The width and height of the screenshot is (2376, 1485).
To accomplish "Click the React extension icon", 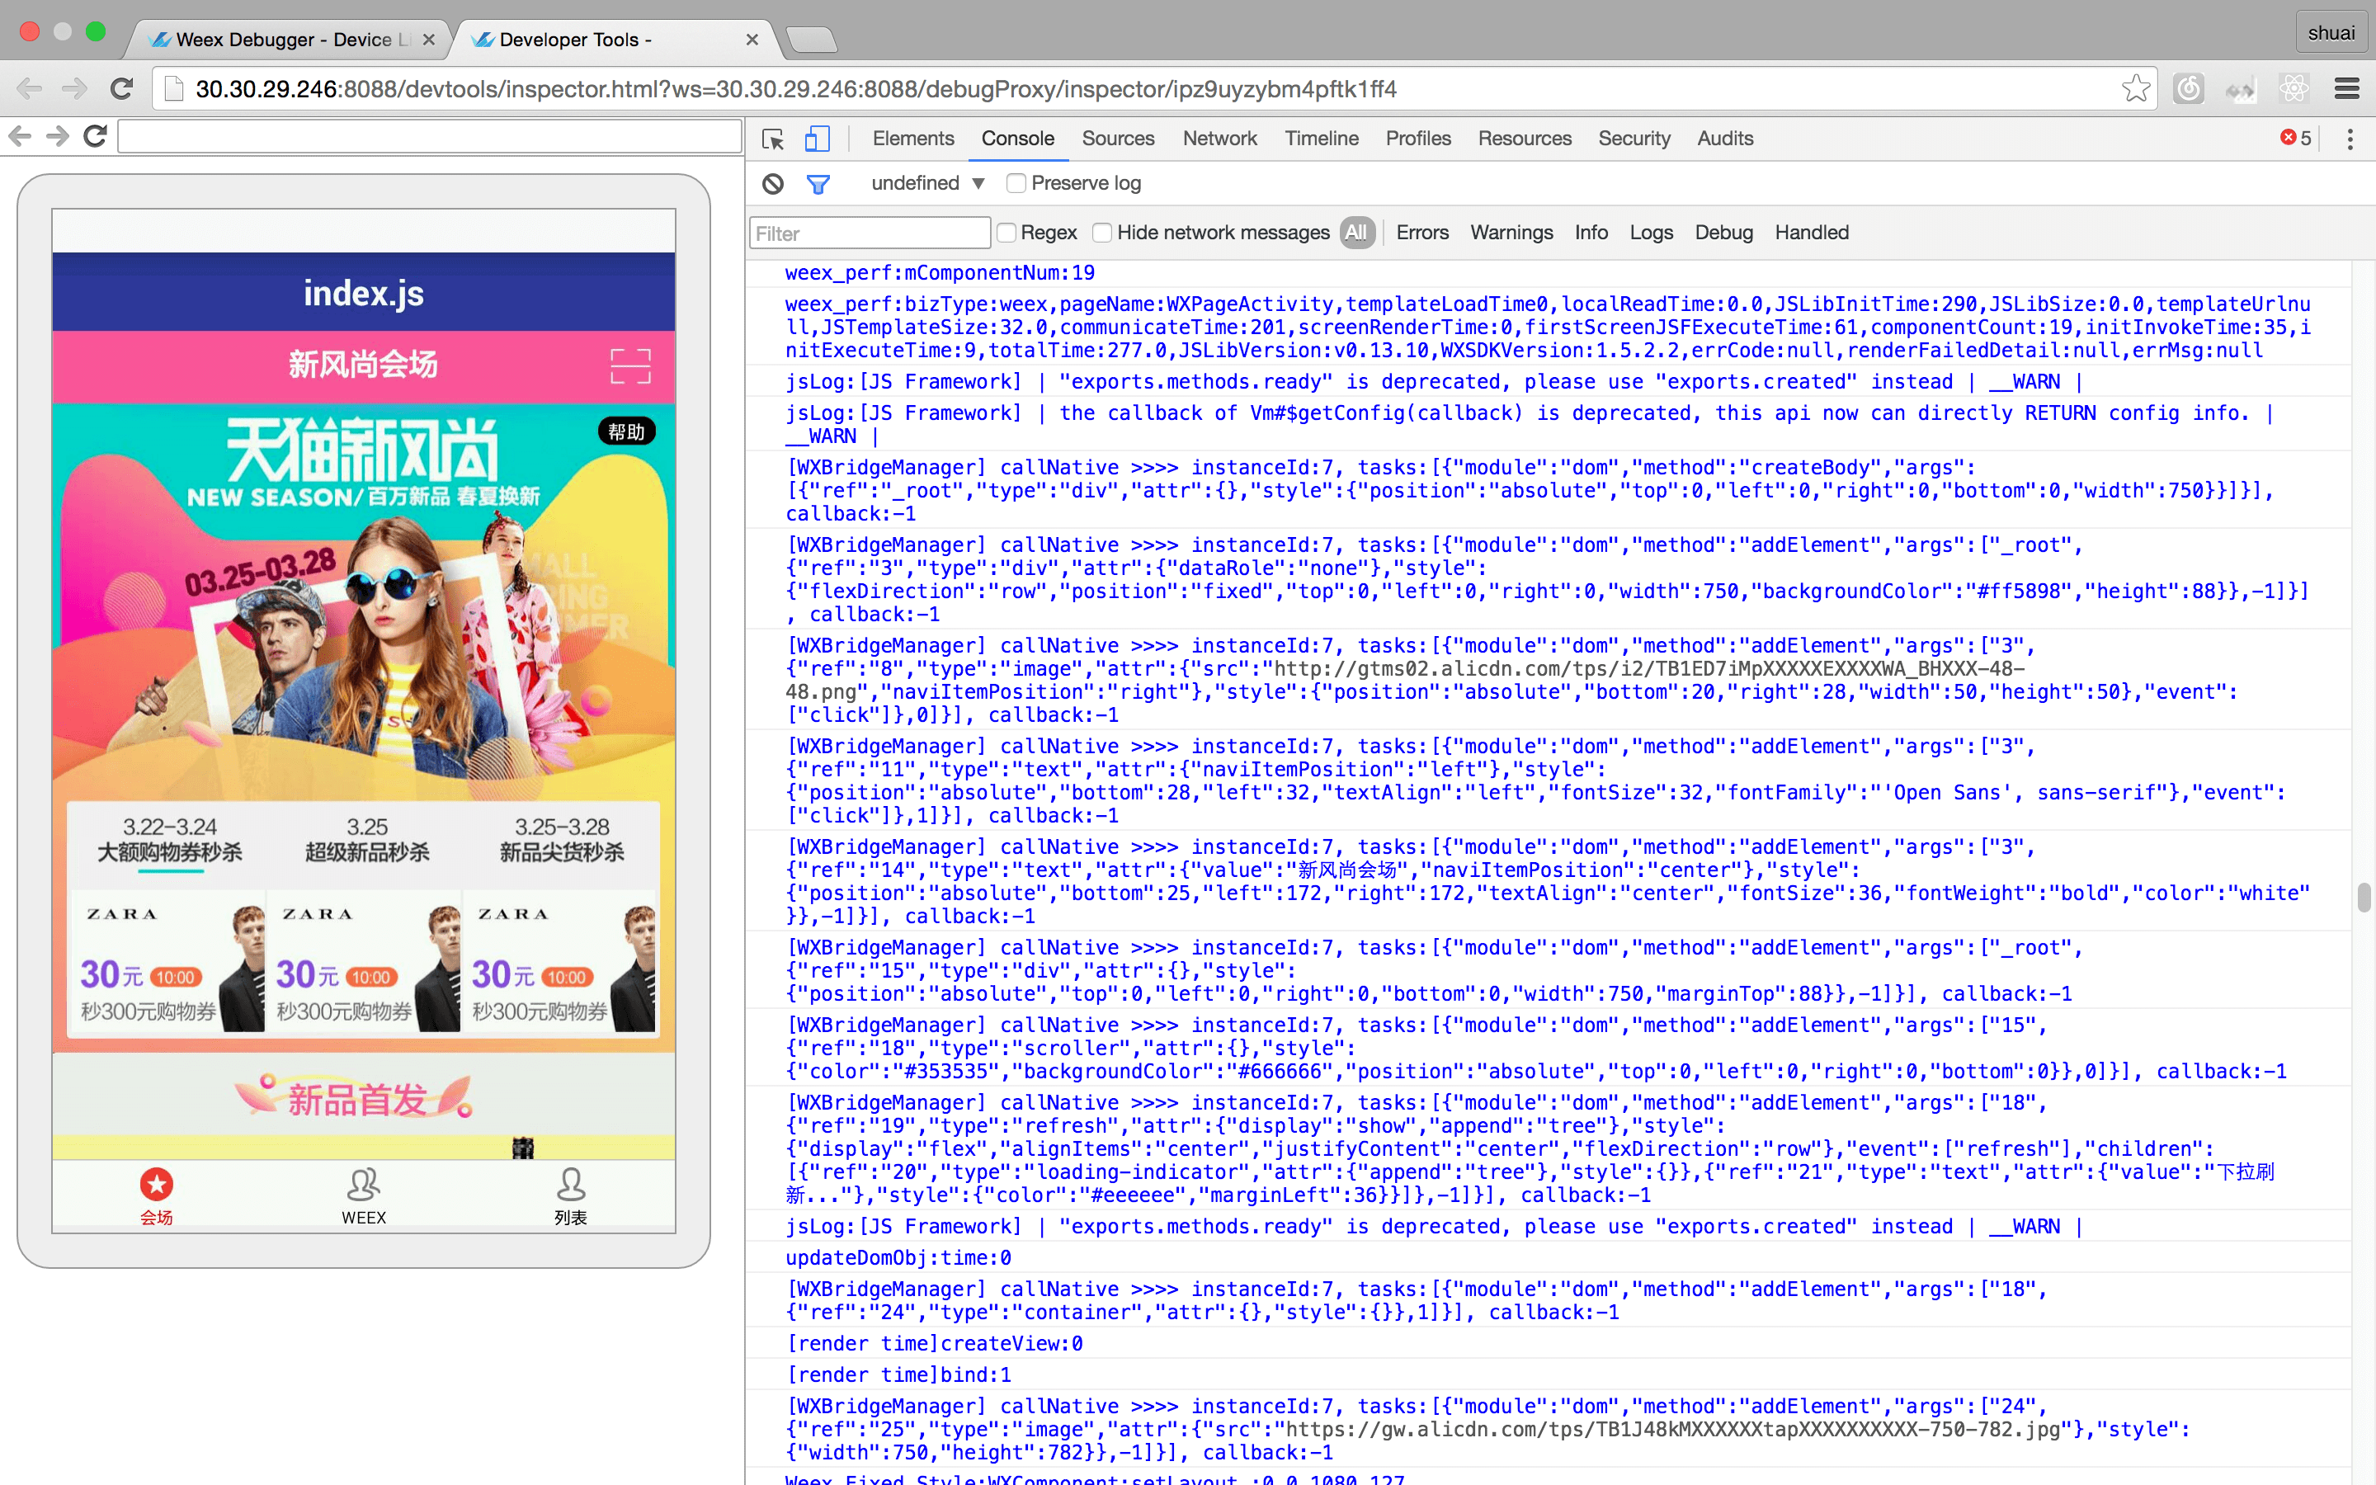I will pos(2293,89).
